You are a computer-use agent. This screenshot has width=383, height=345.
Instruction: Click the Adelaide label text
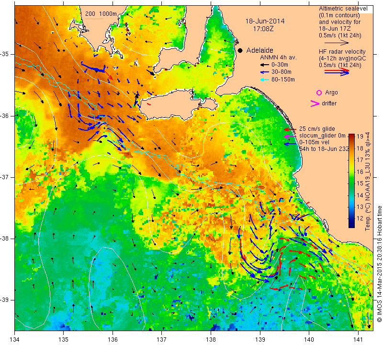(259, 50)
